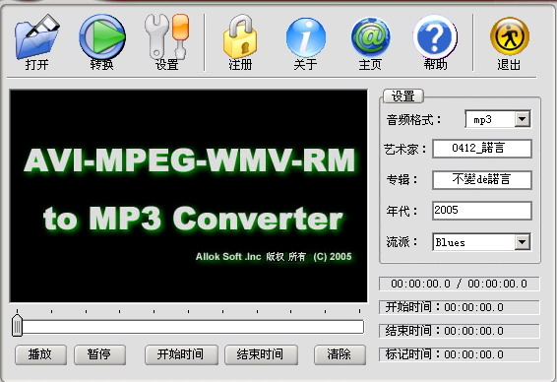This screenshot has width=557, height=382.
Task: Expand the 音频格式 mp3 dropdown arrow
Action: pyautogui.click(x=523, y=119)
